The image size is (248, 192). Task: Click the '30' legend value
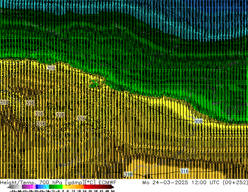pyautogui.click(x=90, y=191)
